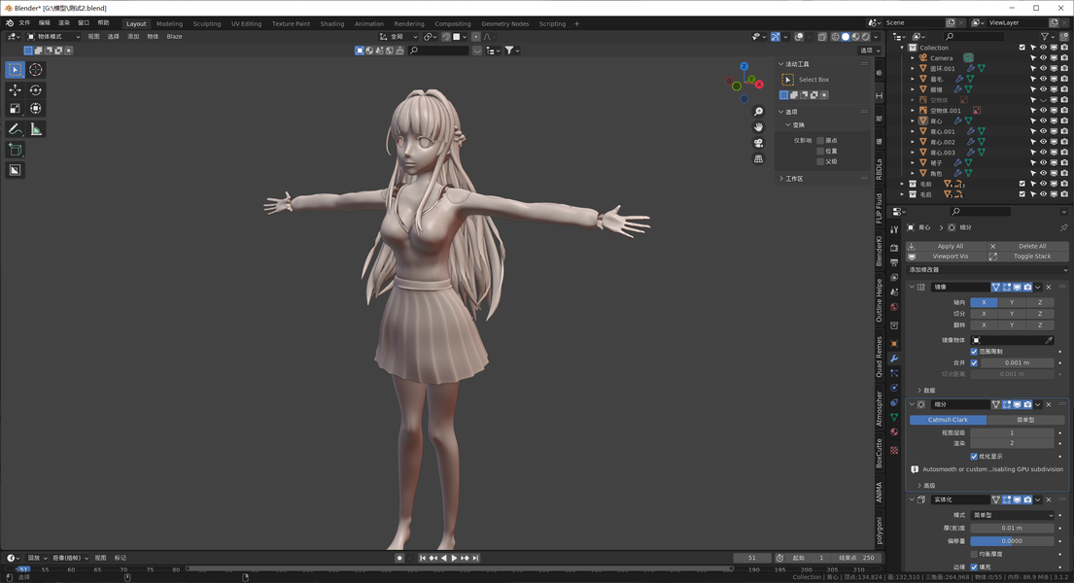1074x583 pixels.
Task: Open the Tool properties tab icon
Action: (894, 230)
